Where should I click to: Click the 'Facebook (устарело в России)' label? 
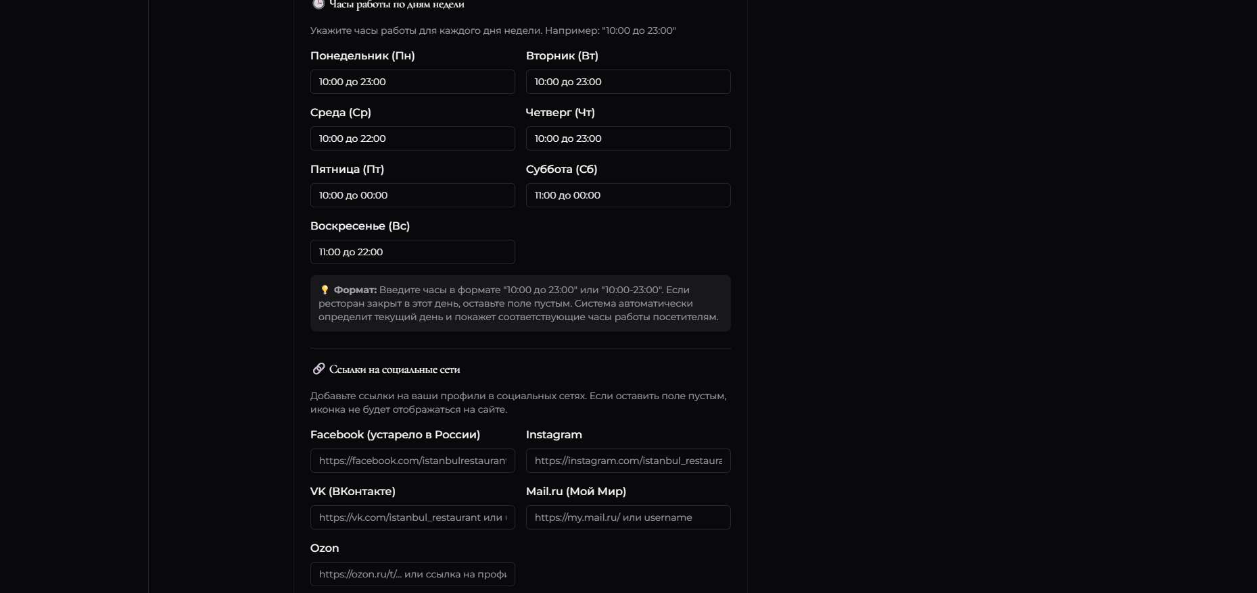(x=395, y=435)
